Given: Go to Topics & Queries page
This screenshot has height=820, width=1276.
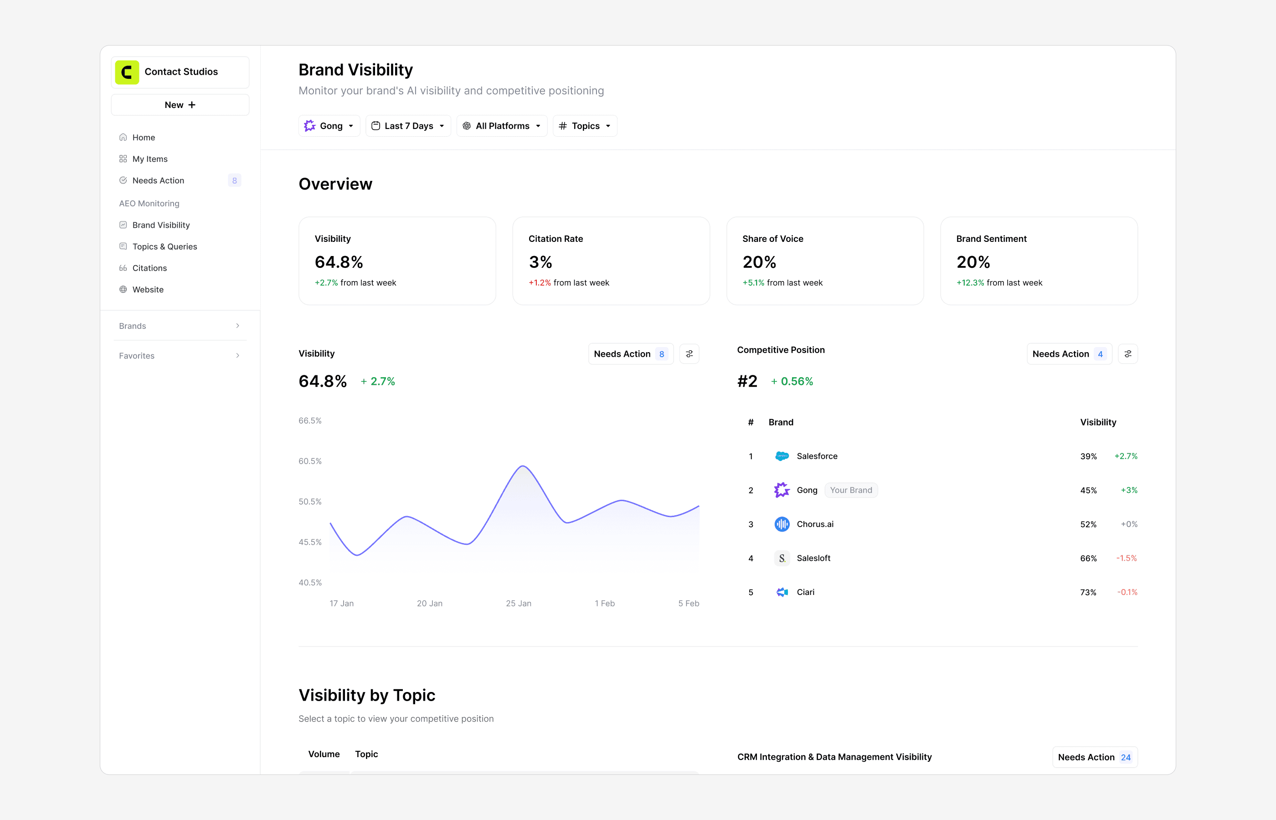Looking at the screenshot, I should 165,246.
